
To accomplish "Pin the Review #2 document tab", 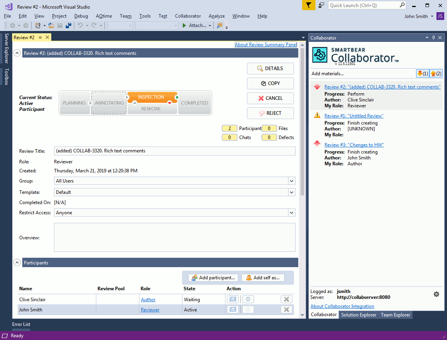I will click(x=40, y=37).
